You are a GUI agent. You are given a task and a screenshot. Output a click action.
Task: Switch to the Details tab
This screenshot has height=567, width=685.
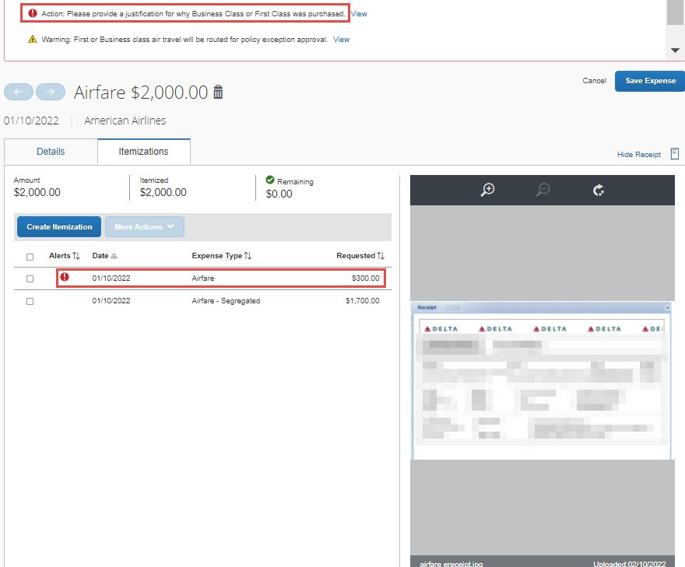click(51, 152)
